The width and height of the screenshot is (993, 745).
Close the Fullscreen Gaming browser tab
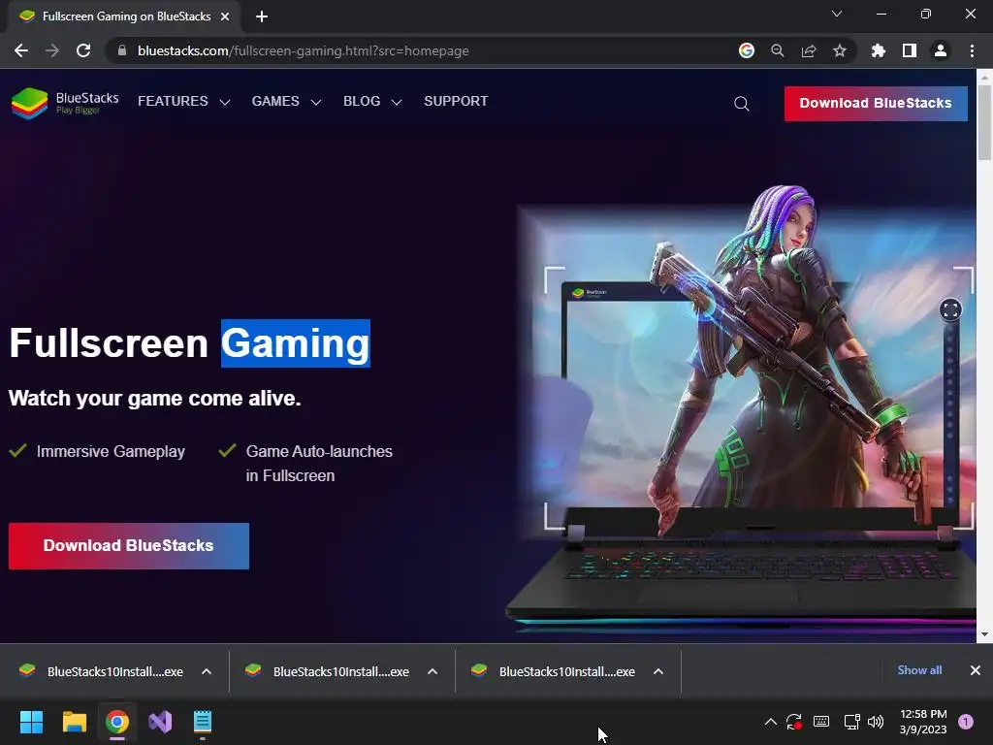pyautogui.click(x=225, y=16)
